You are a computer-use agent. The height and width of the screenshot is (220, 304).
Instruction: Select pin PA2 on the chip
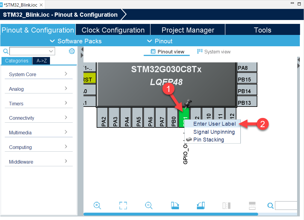coord(102,118)
